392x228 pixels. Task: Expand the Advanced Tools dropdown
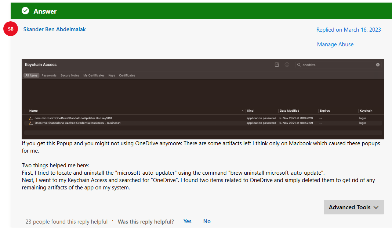(x=353, y=207)
